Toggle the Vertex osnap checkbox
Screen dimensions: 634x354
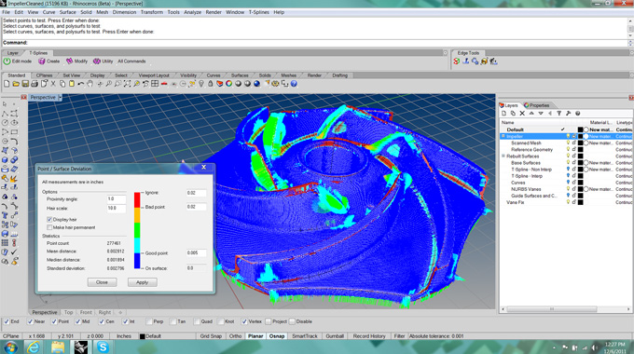click(x=244, y=321)
